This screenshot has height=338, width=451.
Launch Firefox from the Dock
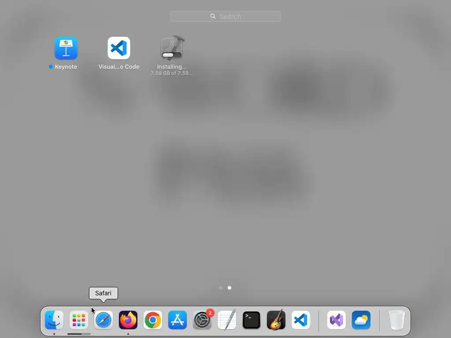(x=128, y=320)
